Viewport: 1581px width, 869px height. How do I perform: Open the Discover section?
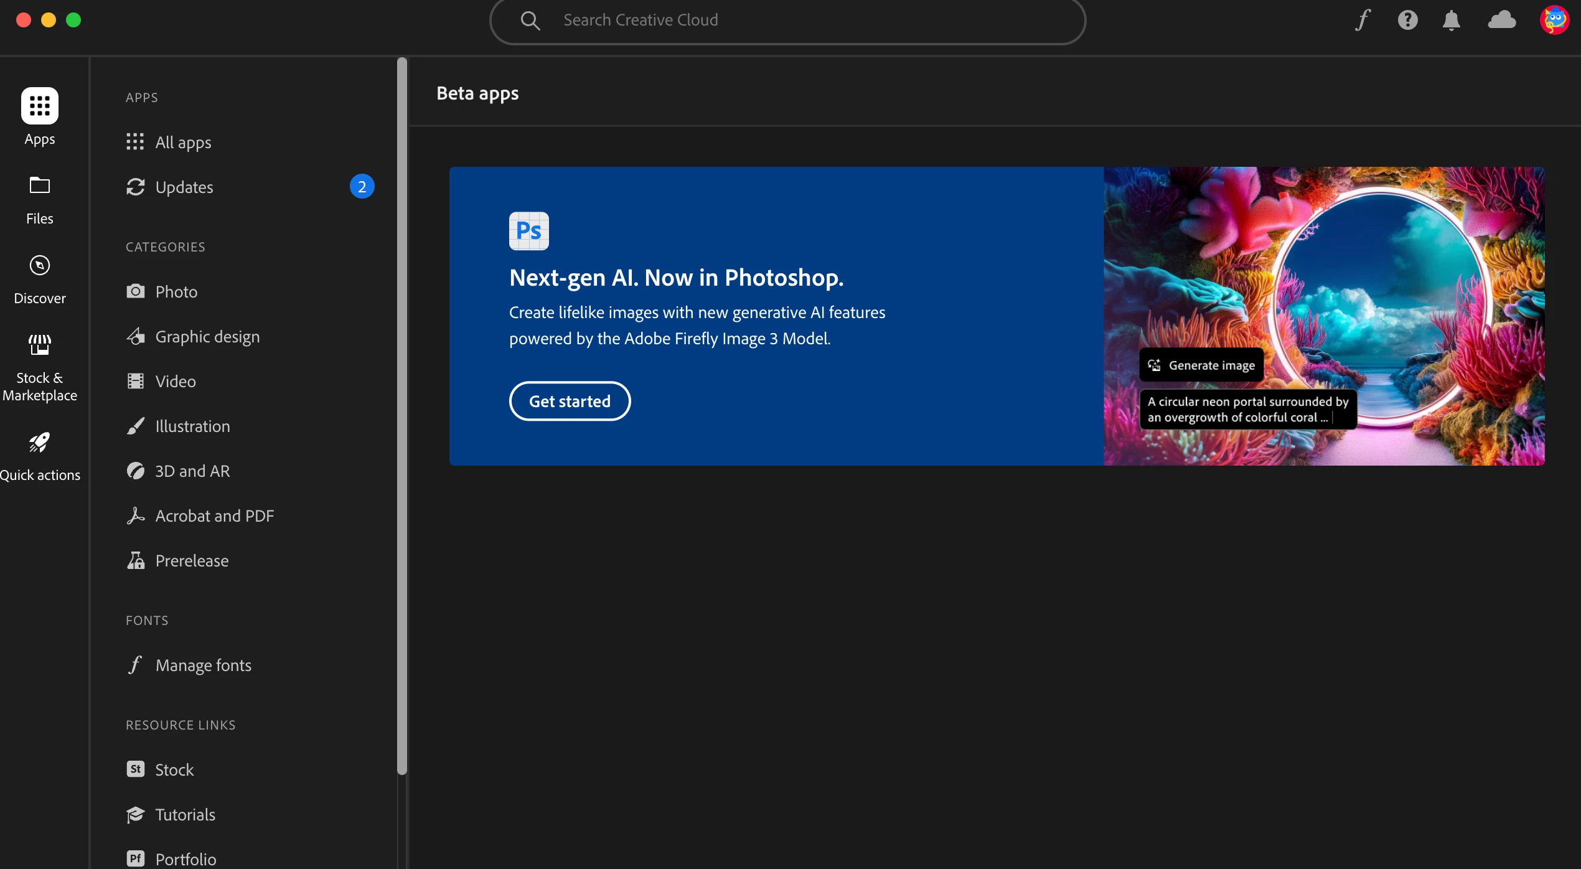[x=40, y=279]
